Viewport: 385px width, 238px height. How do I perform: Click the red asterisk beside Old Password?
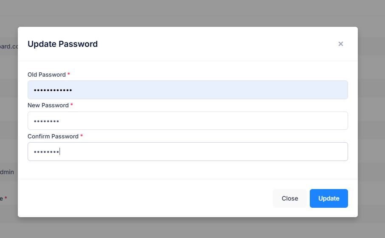(x=69, y=74)
